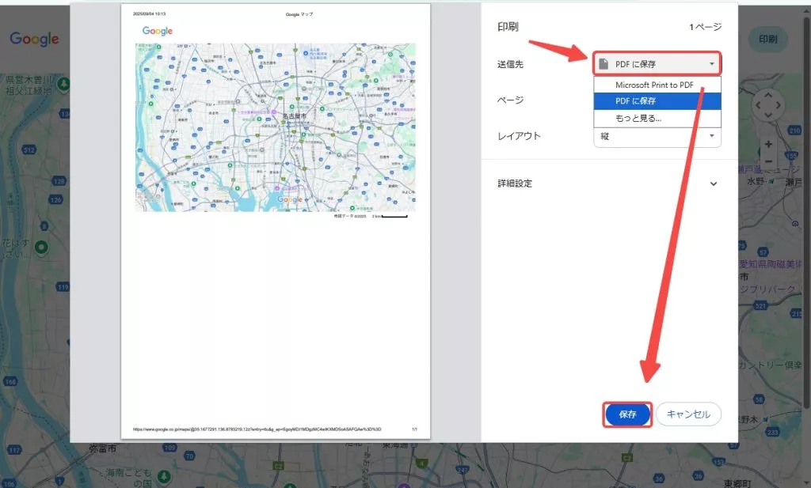
Task: Click the map zoom in plus icon
Action: coord(768,144)
